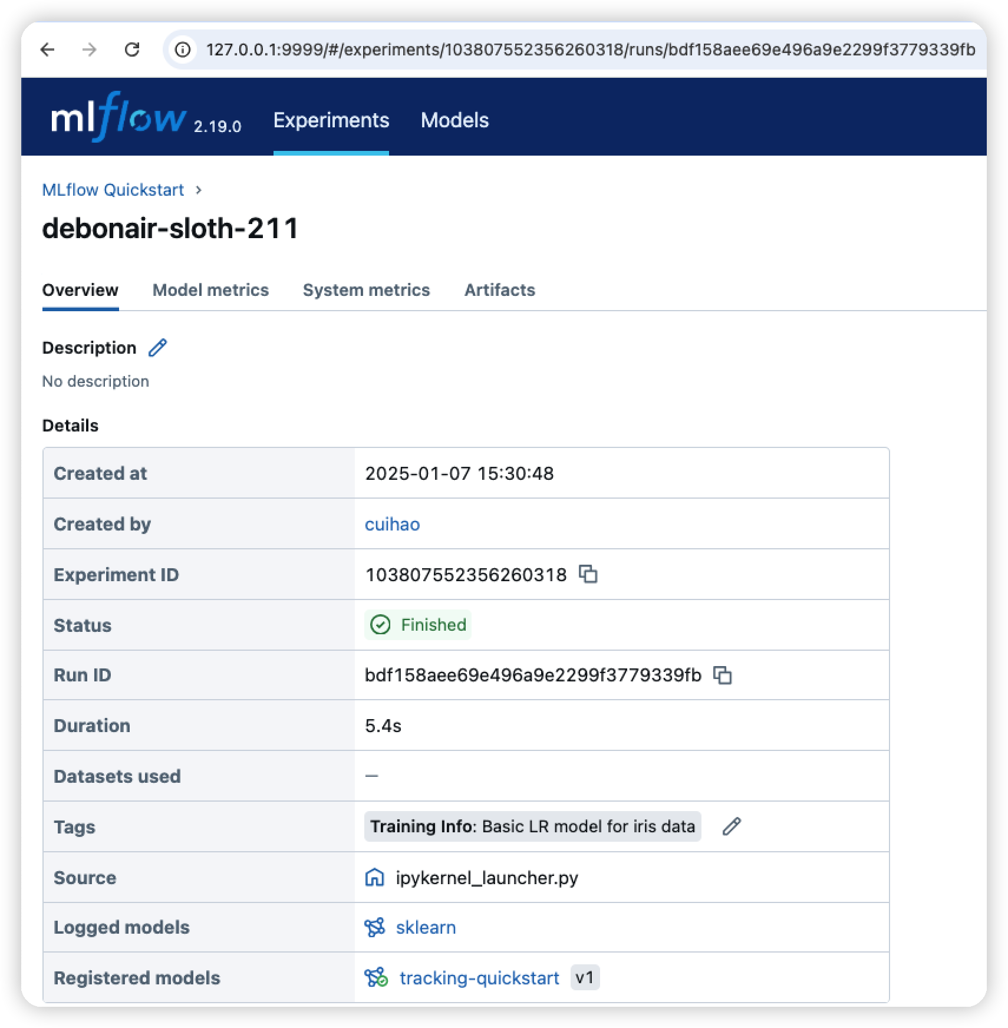The height and width of the screenshot is (1028, 1008).
Task: Click the site info icon in address bar
Action: click(x=183, y=50)
